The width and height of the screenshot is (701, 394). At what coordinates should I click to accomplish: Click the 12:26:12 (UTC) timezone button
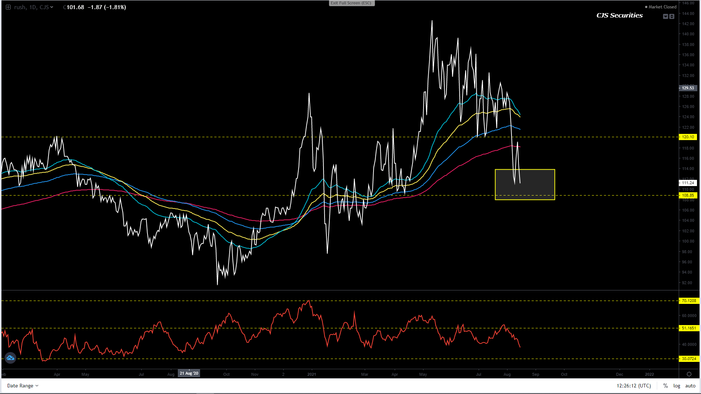click(634, 386)
